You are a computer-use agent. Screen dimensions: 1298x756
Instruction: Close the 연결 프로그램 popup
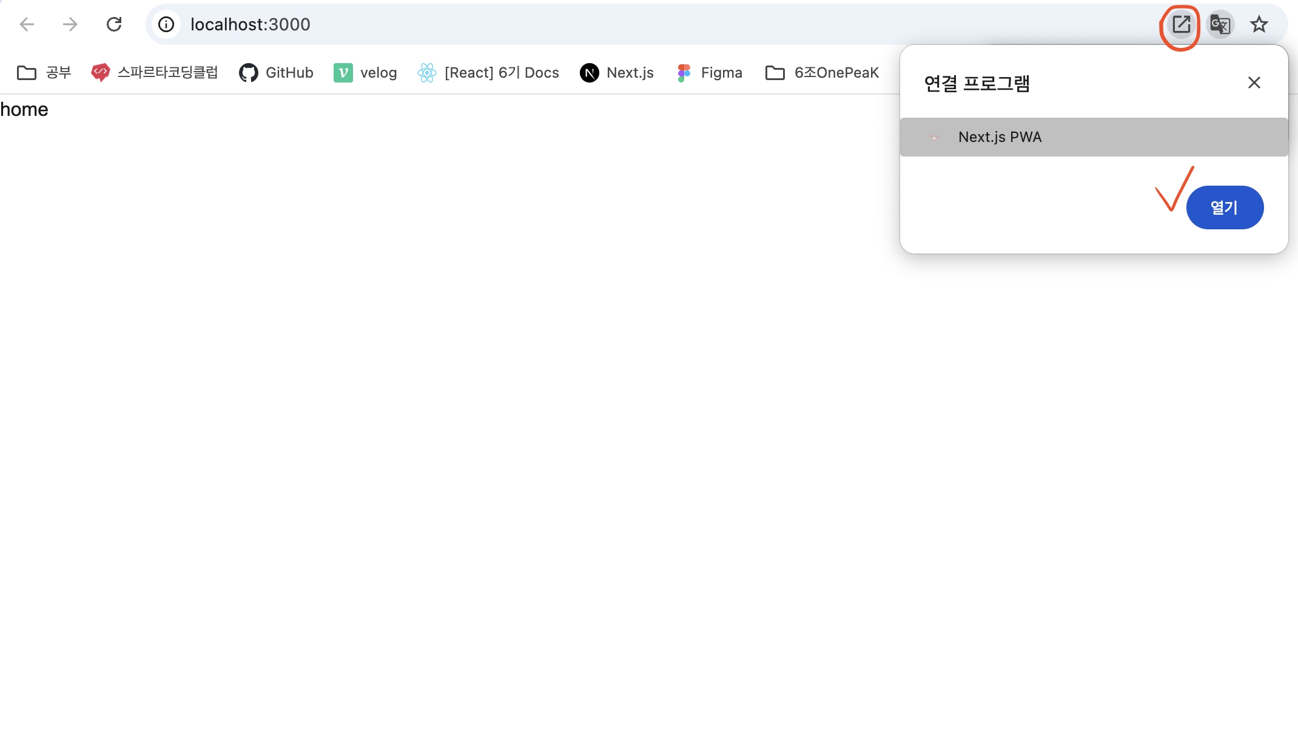coord(1254,83)
